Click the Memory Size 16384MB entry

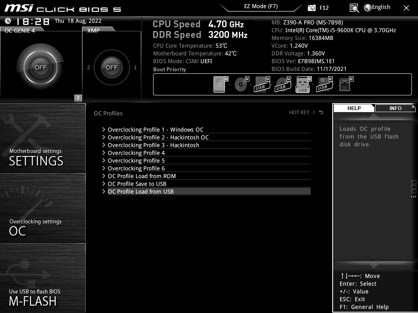(302, 38)
